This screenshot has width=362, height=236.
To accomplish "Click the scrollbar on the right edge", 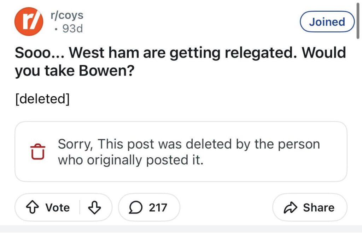I will point(358,21).
